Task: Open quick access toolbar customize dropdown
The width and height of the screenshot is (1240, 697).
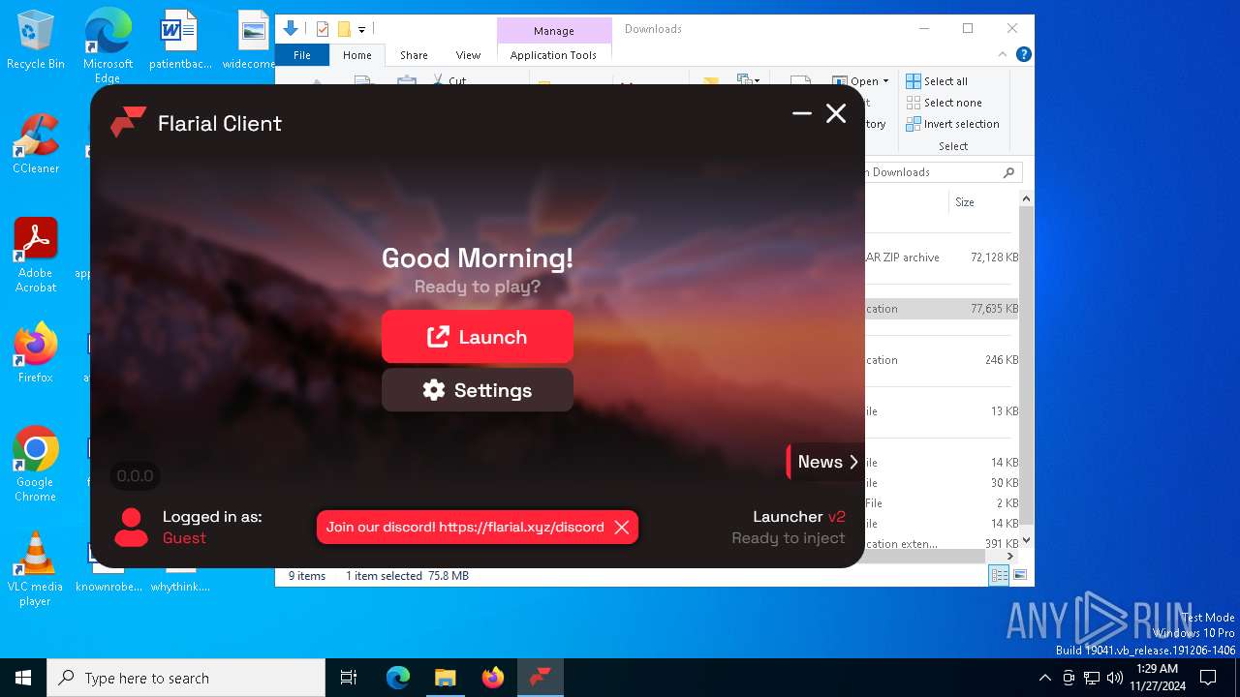Action: (361, 30)
